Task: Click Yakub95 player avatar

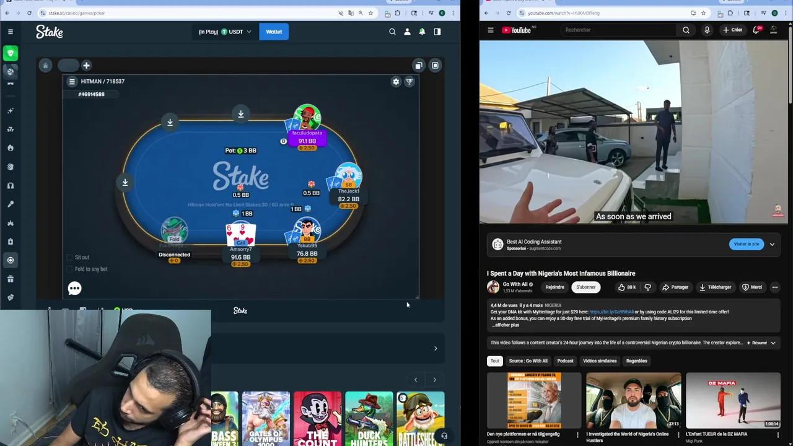Action: point(307,229)
